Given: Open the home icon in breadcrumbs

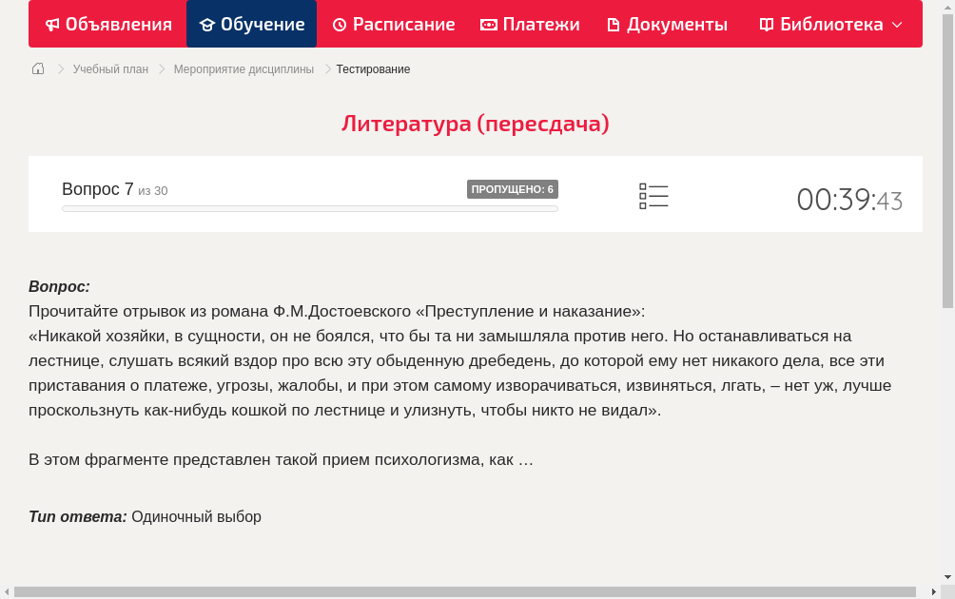Looking at the screenshot, I should coord(37,68).
